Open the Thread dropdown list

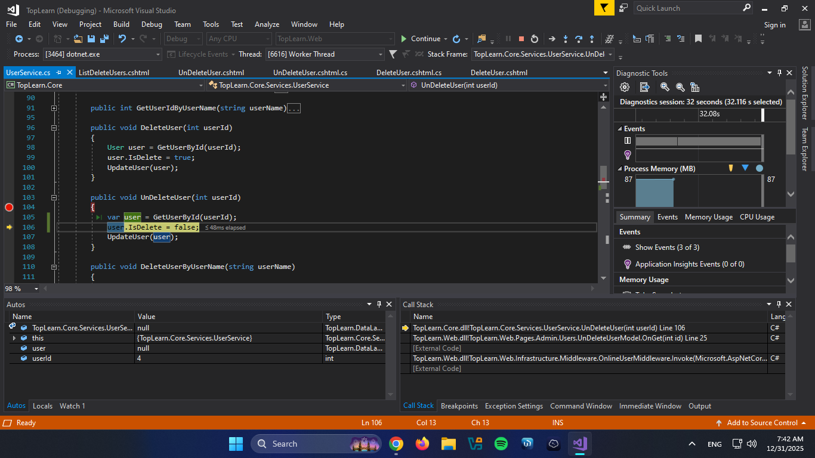(380, 54)
